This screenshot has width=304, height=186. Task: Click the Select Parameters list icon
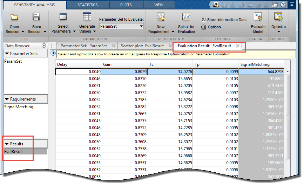pyautogui.click(x=63, y=17)
